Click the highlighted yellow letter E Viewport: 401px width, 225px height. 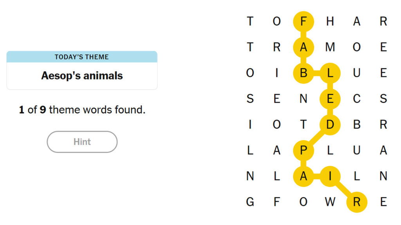(330, 99)
